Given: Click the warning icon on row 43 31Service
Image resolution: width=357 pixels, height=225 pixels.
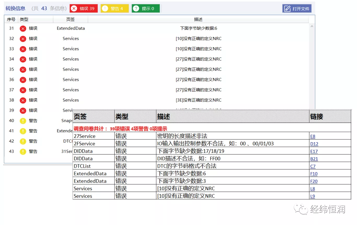Looking at the screenshot, I should coord(23,151).
